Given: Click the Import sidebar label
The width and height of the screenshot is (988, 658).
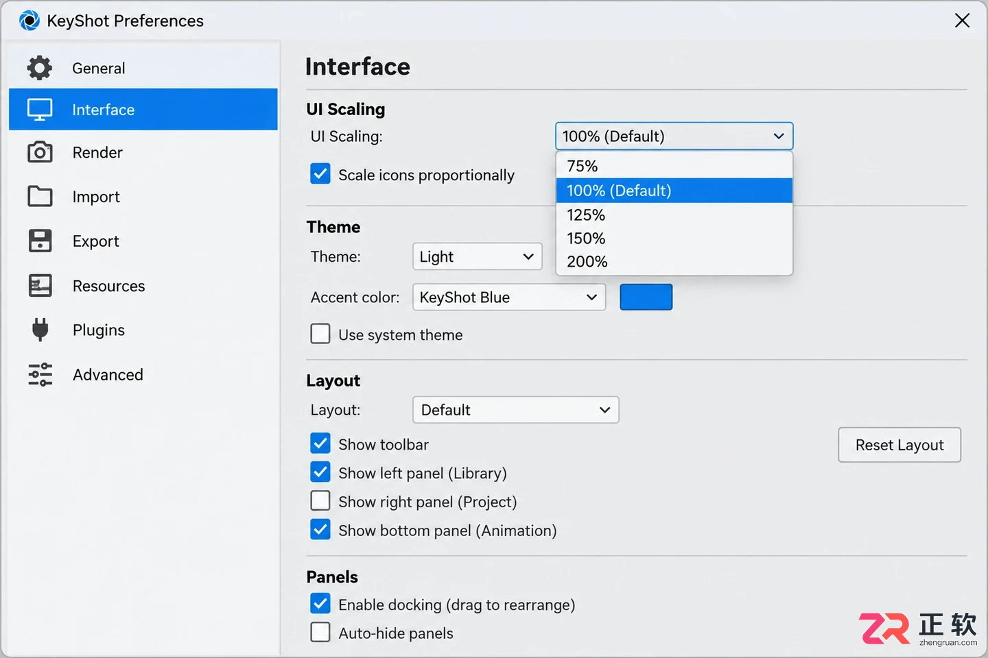Looking at the screenshot, I should 96,197.
